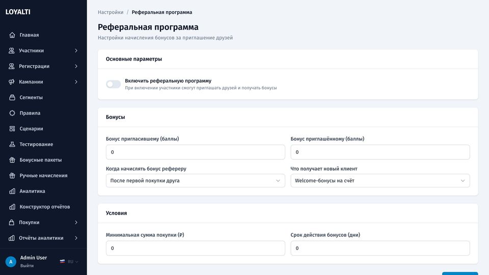Click the Правила sidebar icon

(12, 113)
